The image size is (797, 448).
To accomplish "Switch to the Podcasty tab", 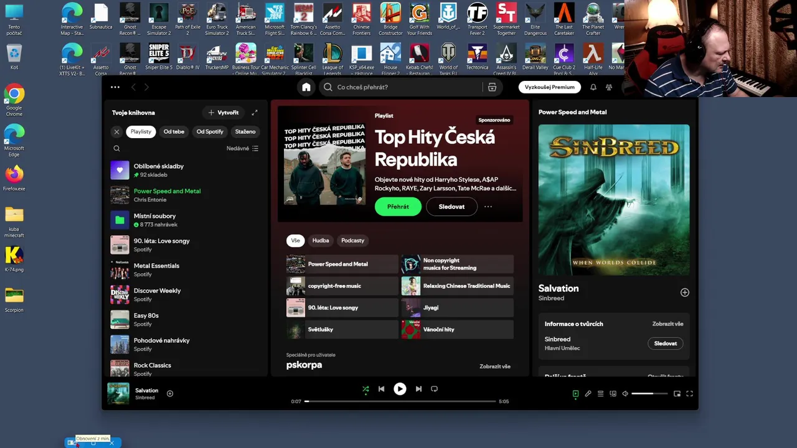I will coord(352,241).
